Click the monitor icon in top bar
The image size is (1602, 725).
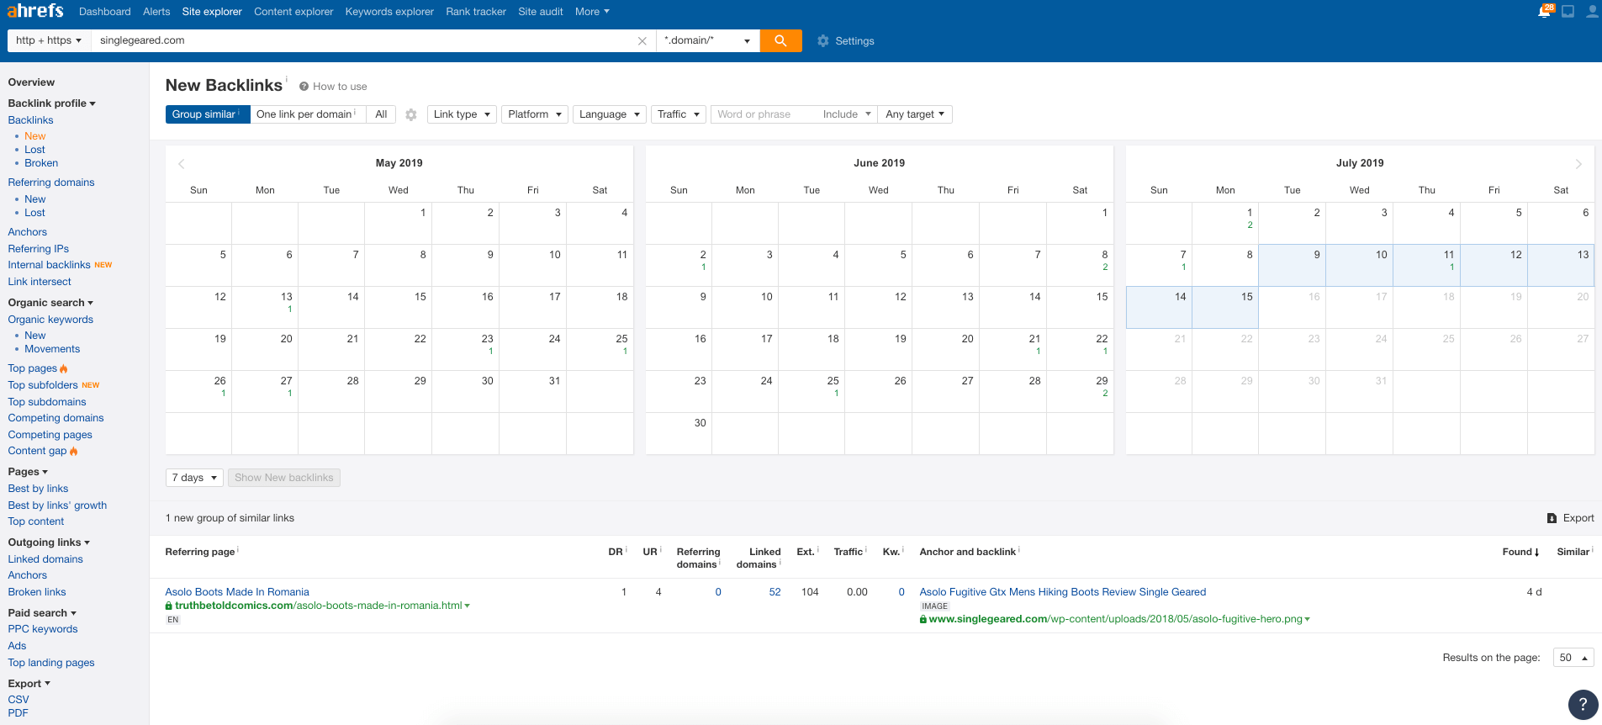(x=1568, y=12)
